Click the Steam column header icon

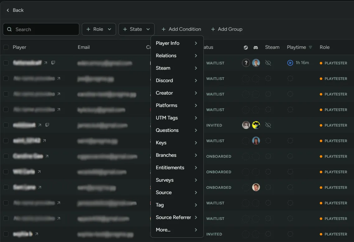[245, 47]
